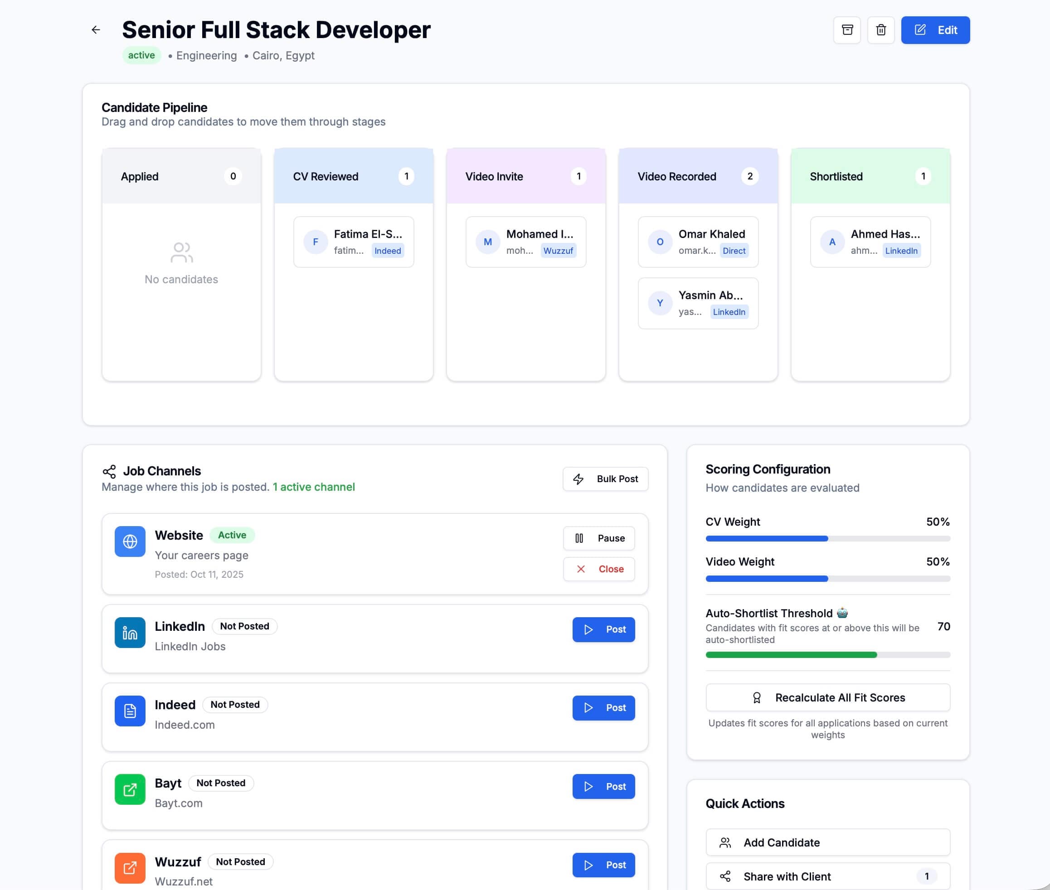Select the active status badge
1050x890 pixels.
(x=141, y=55)
